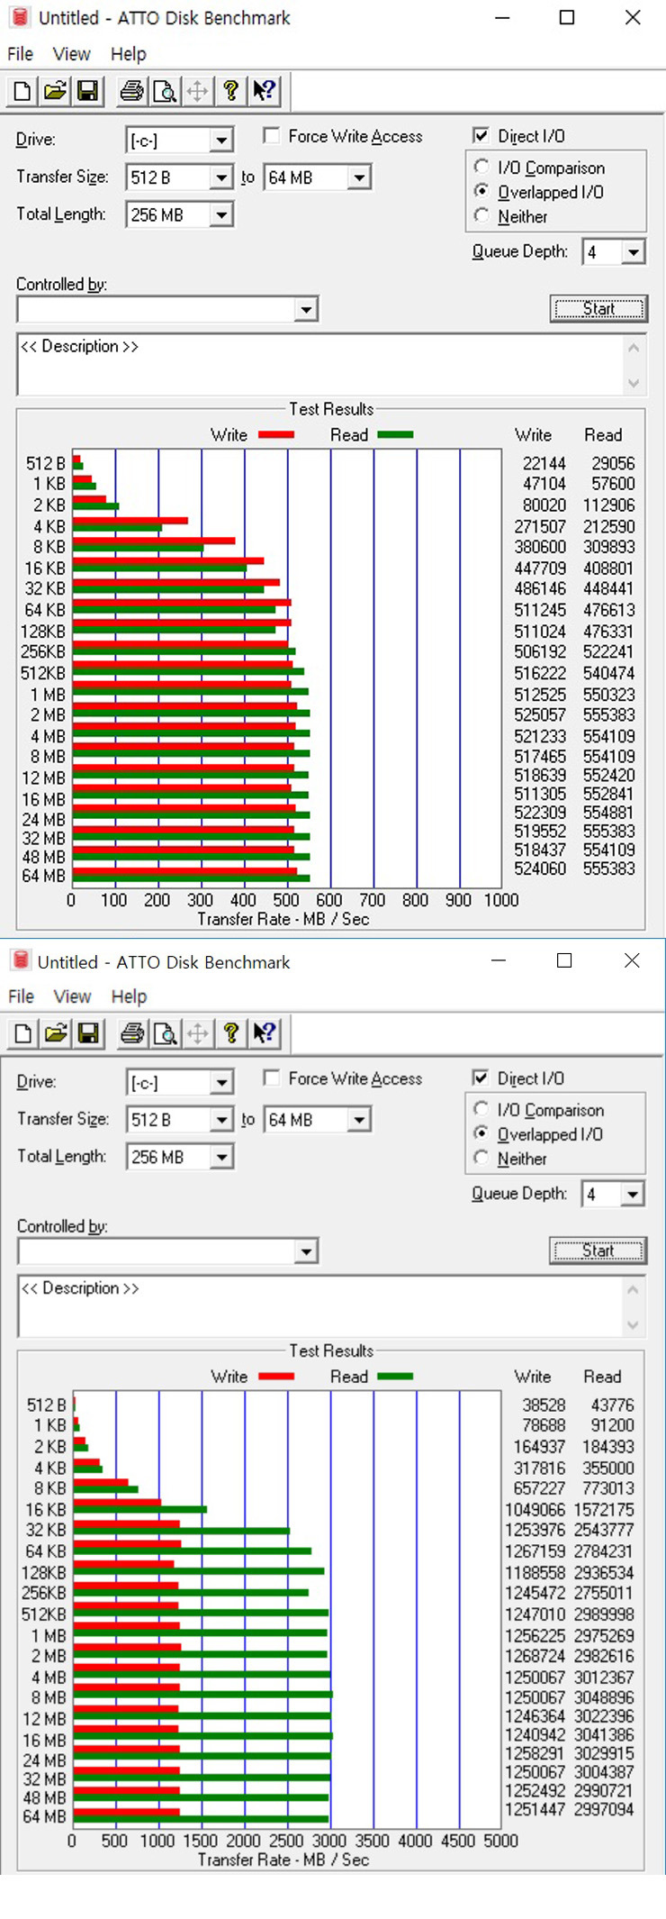The image size is (666, 1919).
Task: Open Queue Depth dropdown in upper ATTO window
Action: 634,252
